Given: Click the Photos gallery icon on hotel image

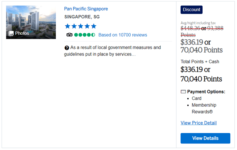Looking at the screenshot, I should (11, 33).
